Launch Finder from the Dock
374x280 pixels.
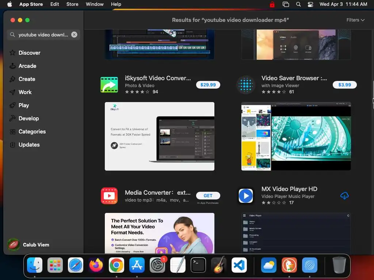pos(35,265)
